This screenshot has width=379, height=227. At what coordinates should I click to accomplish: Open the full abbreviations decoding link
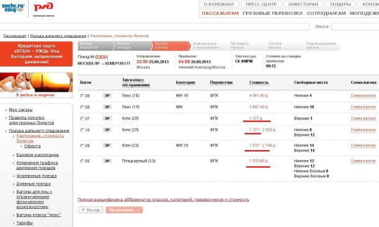163,200
